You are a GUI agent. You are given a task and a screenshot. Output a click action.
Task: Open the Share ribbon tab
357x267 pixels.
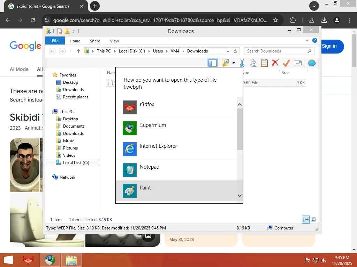[95, 41]
